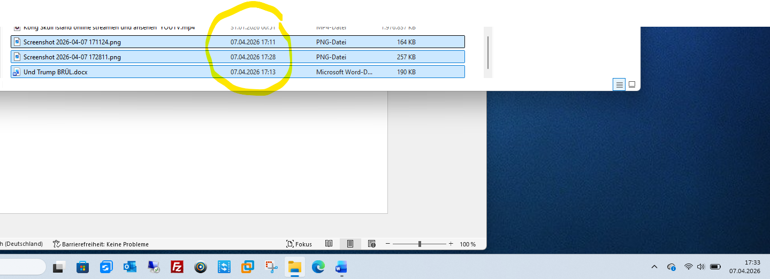Launch Outlook from the taskbar
Image resolution: width=770 pixels, height=279 pixels.
(x=130, y=267)
